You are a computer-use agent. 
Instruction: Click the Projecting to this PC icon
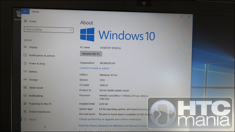click(25, 104)
